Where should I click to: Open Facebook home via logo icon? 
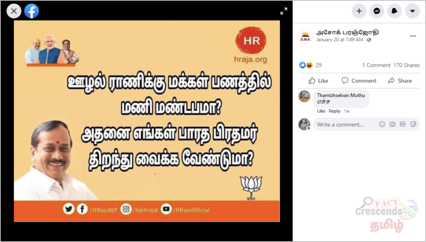31,11
